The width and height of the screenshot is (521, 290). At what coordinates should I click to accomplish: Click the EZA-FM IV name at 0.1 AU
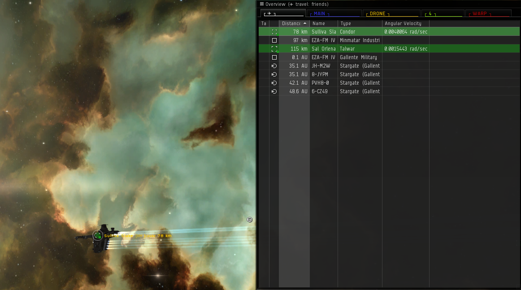tap(323, 57)
